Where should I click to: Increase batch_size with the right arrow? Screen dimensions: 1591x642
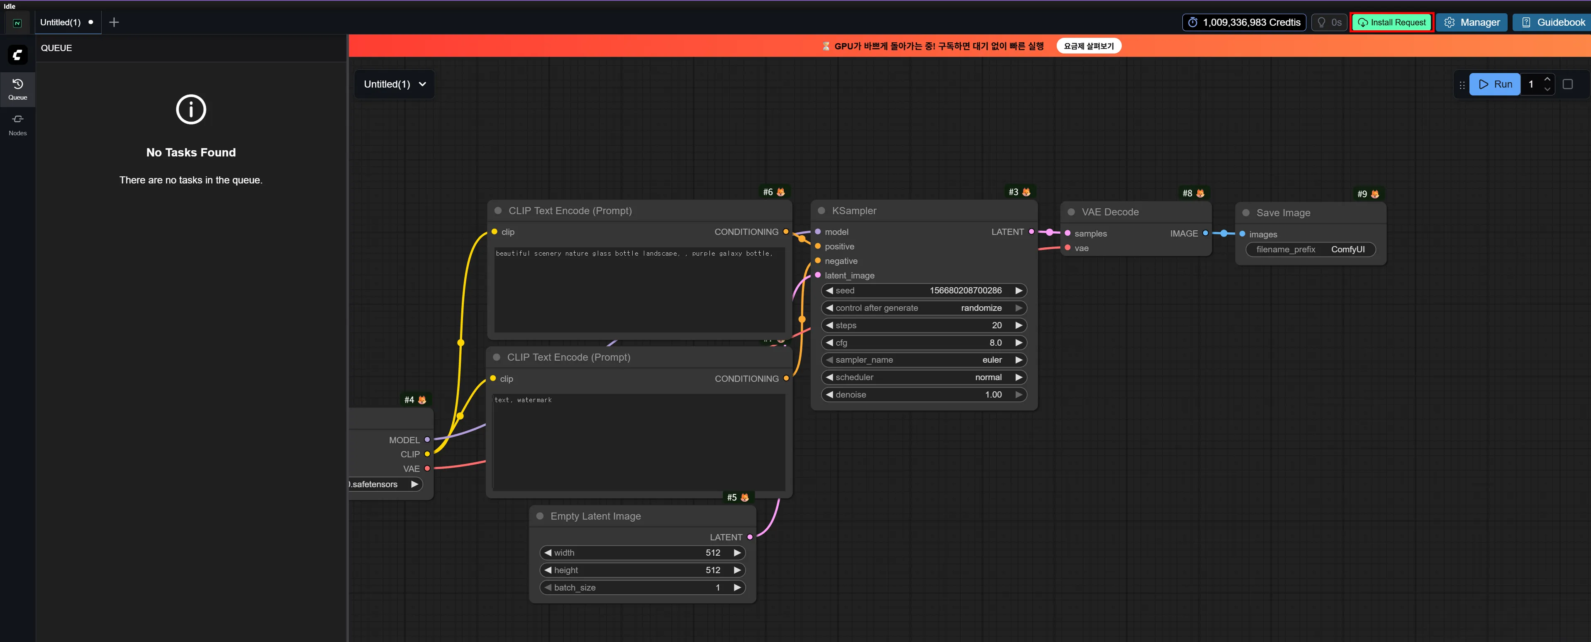(737, 587)
